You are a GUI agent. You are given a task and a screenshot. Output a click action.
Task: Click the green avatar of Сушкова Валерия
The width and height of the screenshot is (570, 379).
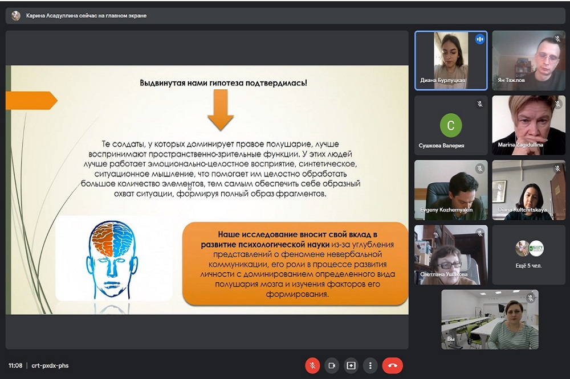[x=451, y=125]
